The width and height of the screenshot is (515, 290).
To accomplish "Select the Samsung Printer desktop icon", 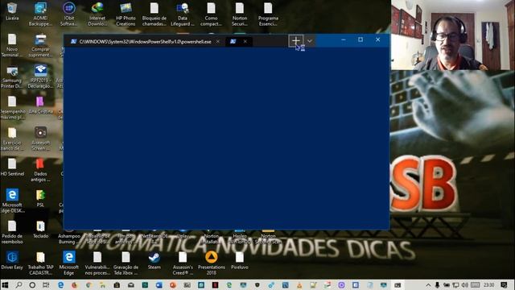I will click(x=12, y=77).
